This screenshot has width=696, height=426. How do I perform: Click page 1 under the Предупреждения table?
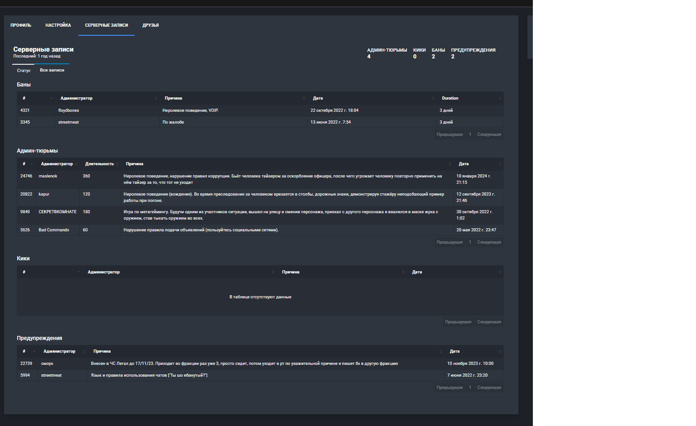(x=470, y=388)
